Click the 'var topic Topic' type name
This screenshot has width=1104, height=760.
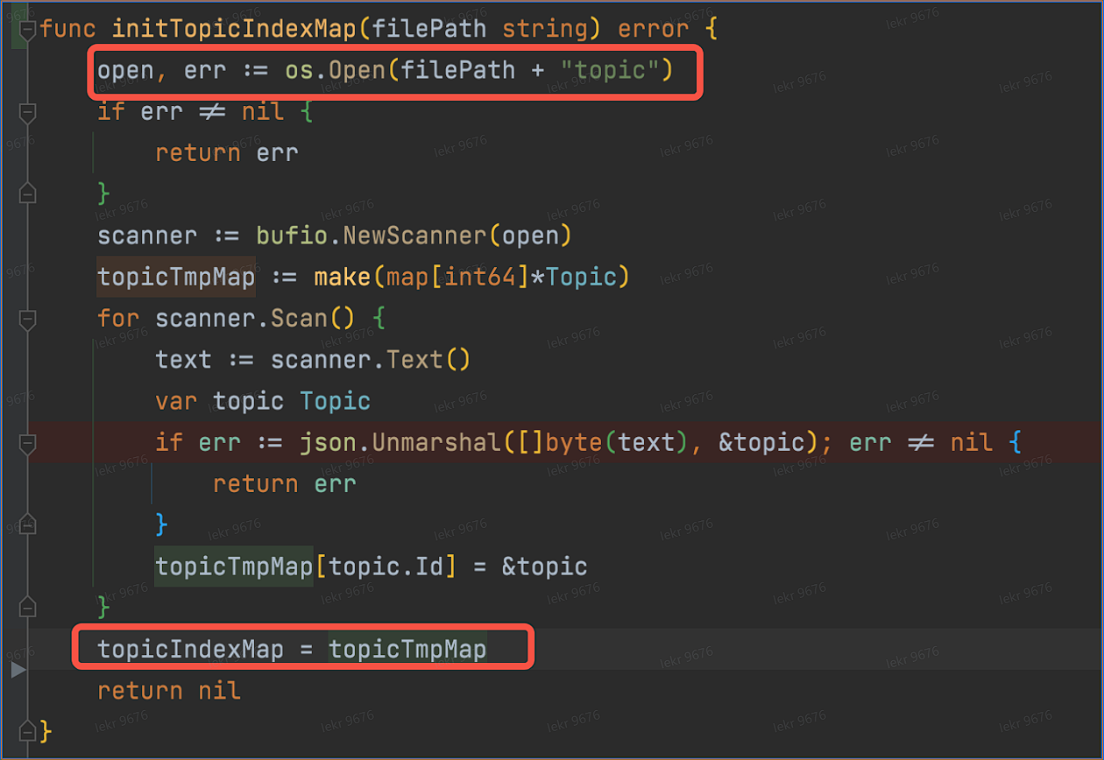pos(335,402)
